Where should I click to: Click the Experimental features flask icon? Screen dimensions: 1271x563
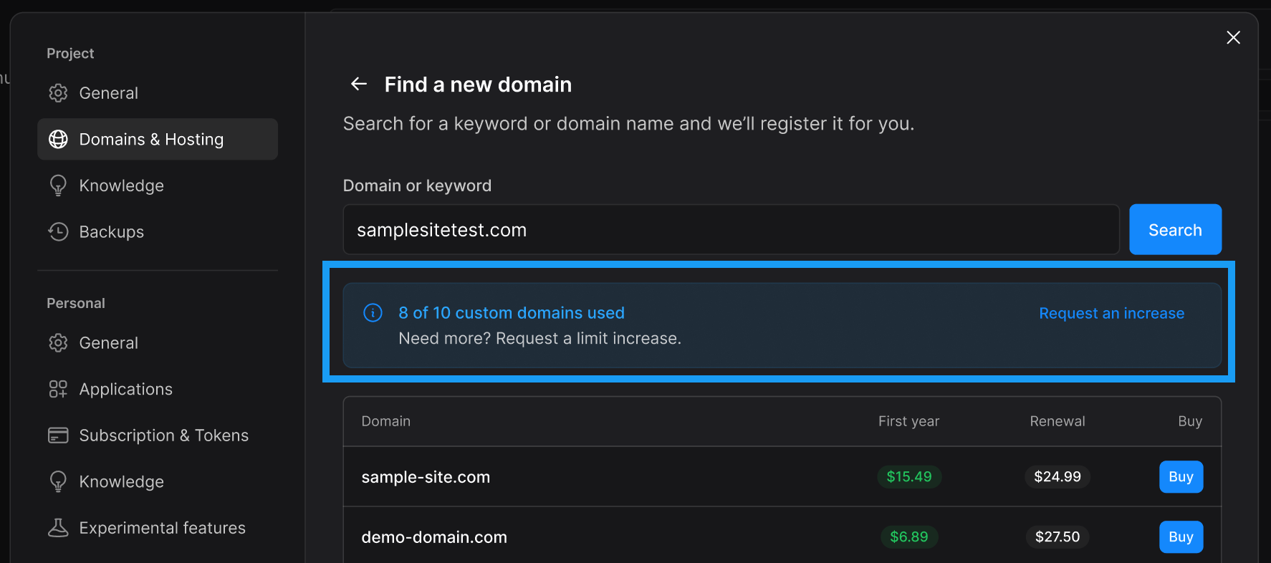pos(58,528)
